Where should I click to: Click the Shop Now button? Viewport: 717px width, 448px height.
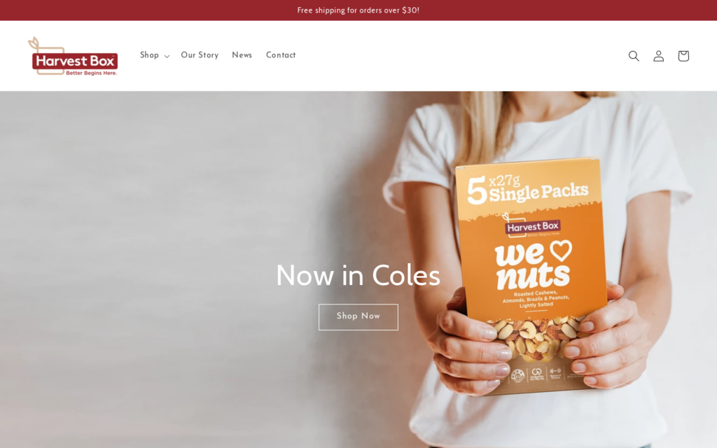(x=358, y=317)
